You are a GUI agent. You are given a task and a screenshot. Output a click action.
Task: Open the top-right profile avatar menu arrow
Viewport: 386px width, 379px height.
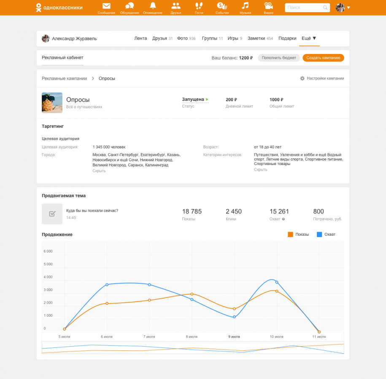click(x=348, y=8)
